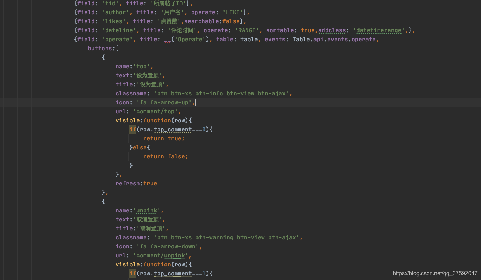Click the title:'取消置顶' line
Image resolution: width=481 pixels, height=280 pixels.
[142, 229]
